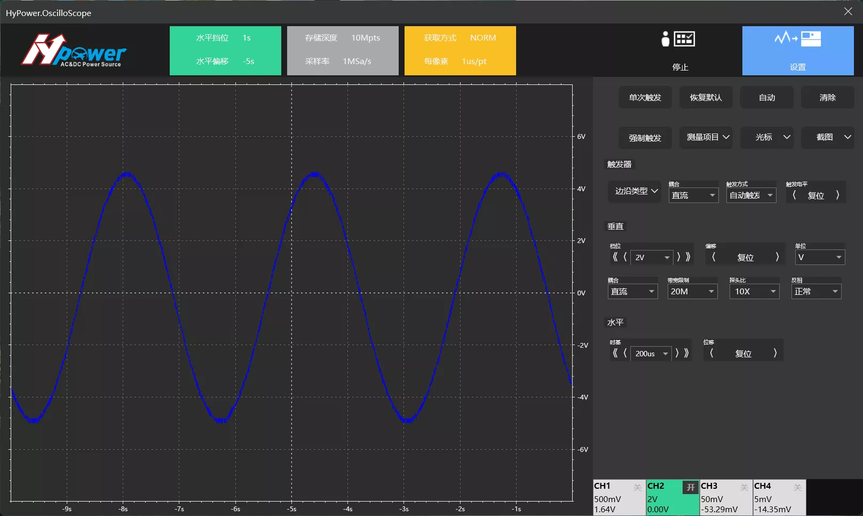Viewport: 863px width, 516px height.
Task: Click the single-left arrow of vertical 档位
Action: 625,257
